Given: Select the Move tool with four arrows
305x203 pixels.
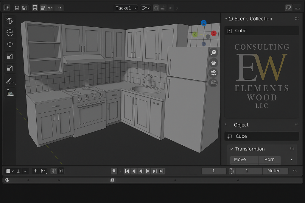Looking at the screenshot, I should 10,44.
